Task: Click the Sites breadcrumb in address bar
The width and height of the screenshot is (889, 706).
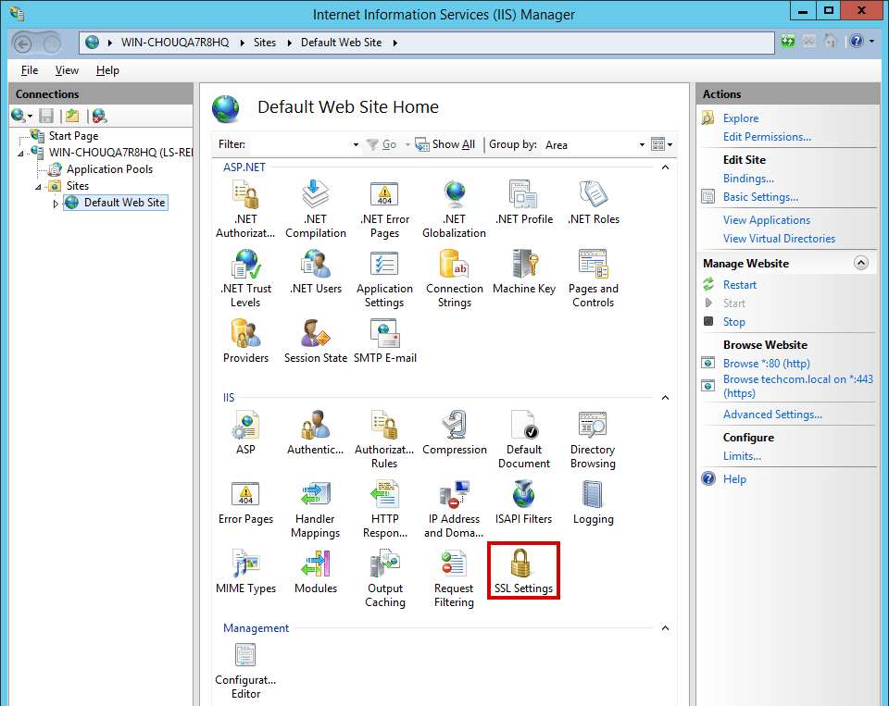Action: coord(264,43)
